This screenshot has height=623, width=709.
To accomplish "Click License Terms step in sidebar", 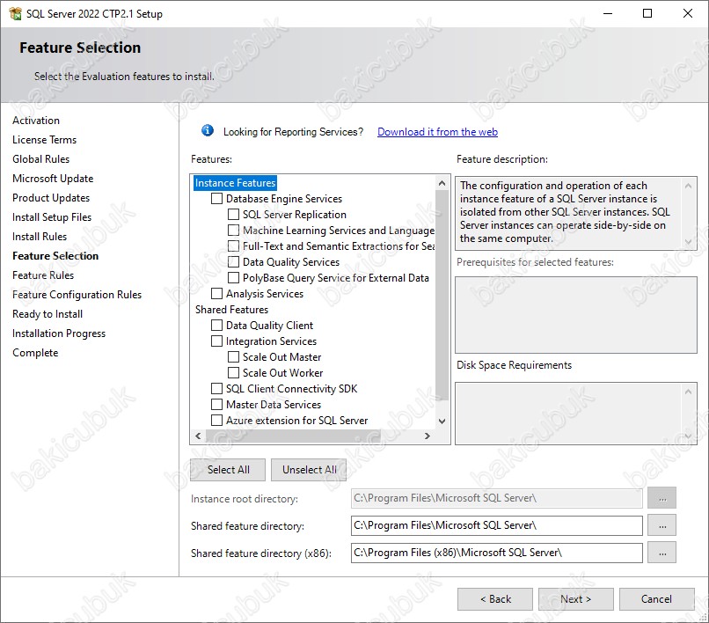I will click(x=44, y=140).
